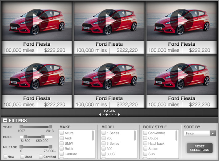Play the top-right Ford Fiesta video
The width and height of the screenshot is (219, 161).
182,20
